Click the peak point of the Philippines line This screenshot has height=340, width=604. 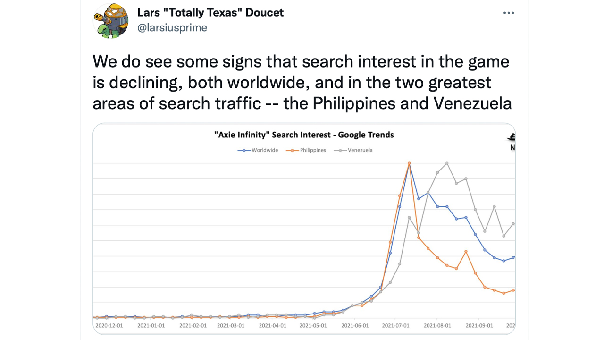pos(409,163)
